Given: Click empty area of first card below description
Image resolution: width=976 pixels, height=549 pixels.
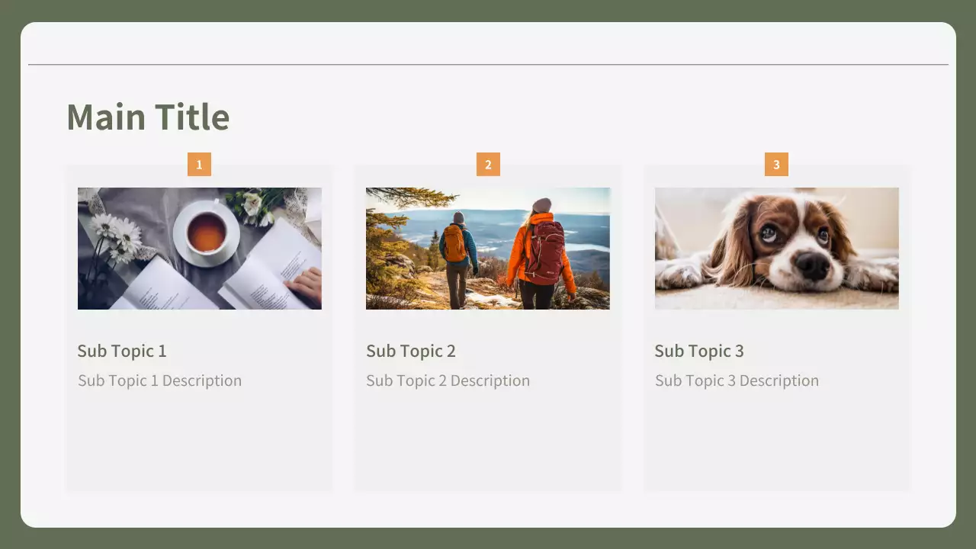Looking at the screenshot, I should pyautogui.click(x=199, y=442).
